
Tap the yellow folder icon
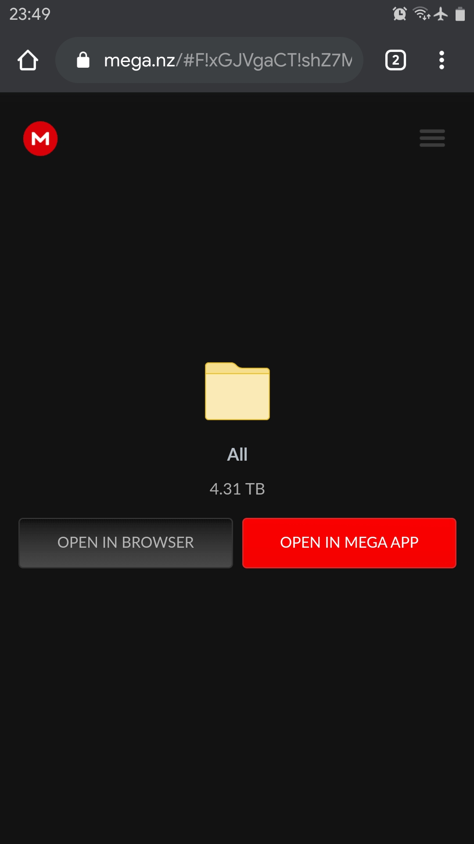pos(237,391)
